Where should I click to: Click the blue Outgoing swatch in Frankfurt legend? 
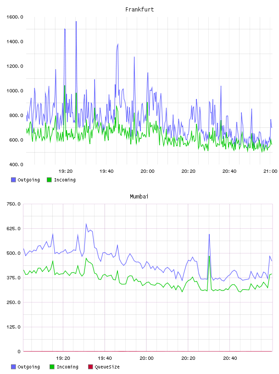(x=13, y=180)
